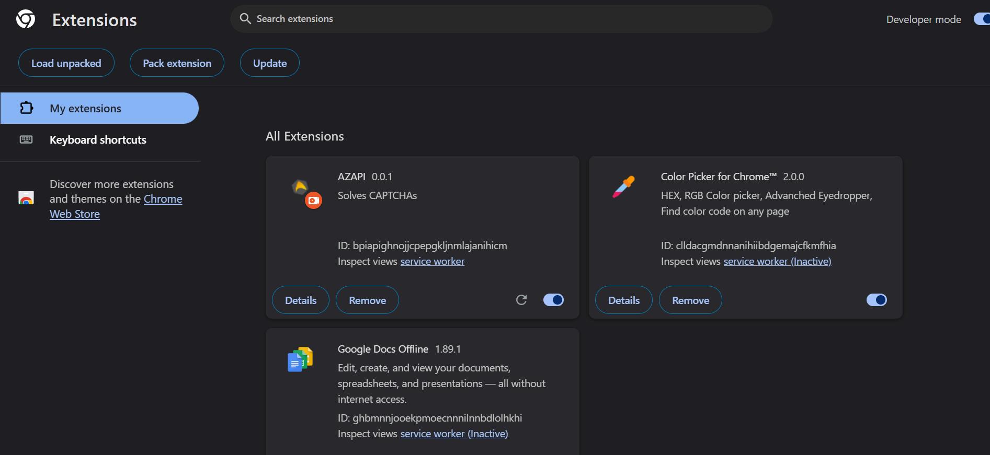Click the Chrome logo icon

point(26,19)
